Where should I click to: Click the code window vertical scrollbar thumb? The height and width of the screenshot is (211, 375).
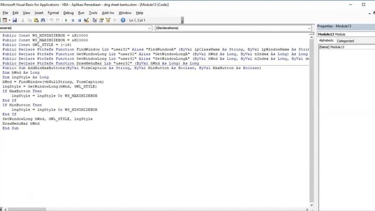click(x=312, y=121)
